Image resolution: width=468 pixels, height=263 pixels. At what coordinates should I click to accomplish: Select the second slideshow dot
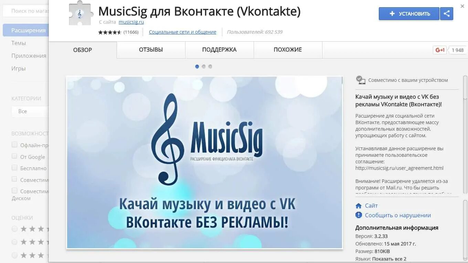(x=204, y=67)
